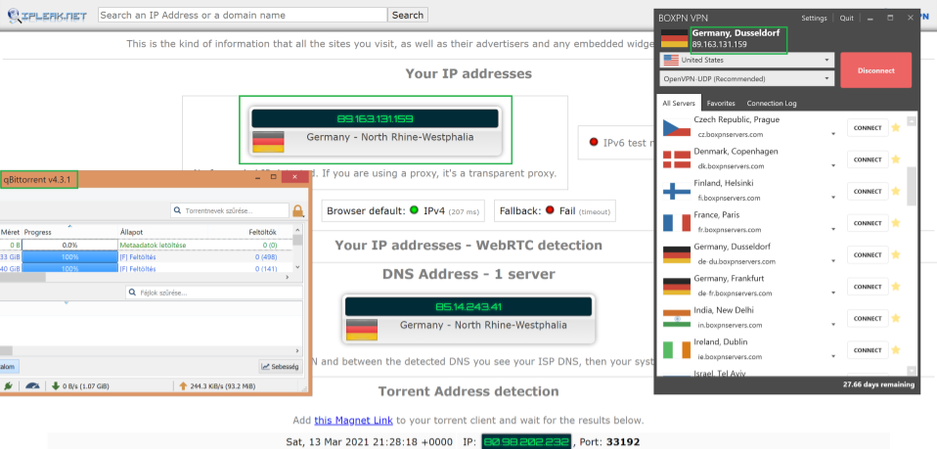Click the IPLeak Search button

tap(408, 15)
